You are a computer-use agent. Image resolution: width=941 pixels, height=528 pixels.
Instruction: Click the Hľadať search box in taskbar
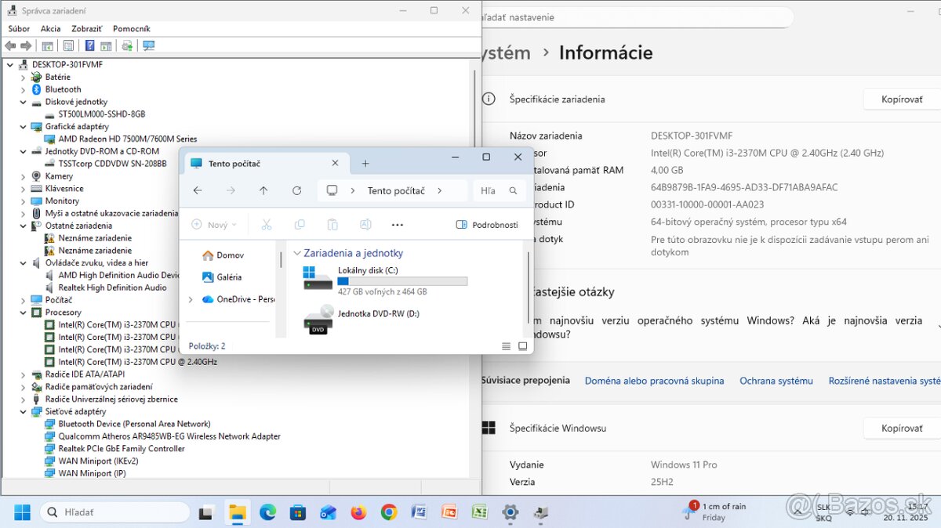pos(114,512)
